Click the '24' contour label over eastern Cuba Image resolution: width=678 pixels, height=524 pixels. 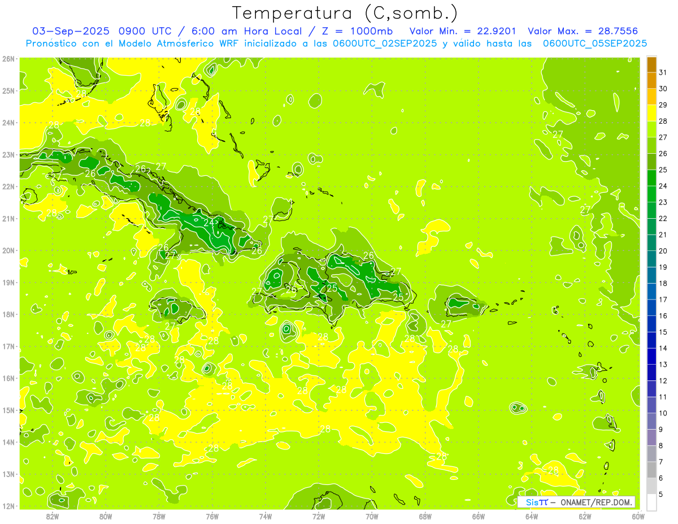tap(209, 223)
